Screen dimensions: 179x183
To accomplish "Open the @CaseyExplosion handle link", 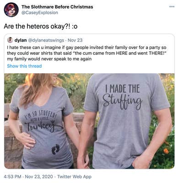I will (40, 12).
